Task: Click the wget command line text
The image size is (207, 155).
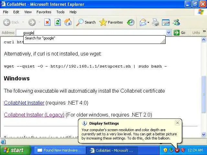Action: (85, 66)
